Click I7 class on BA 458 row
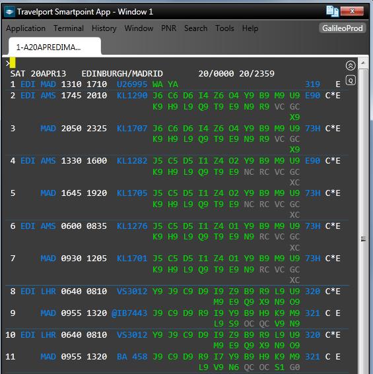 coord(219,357)
